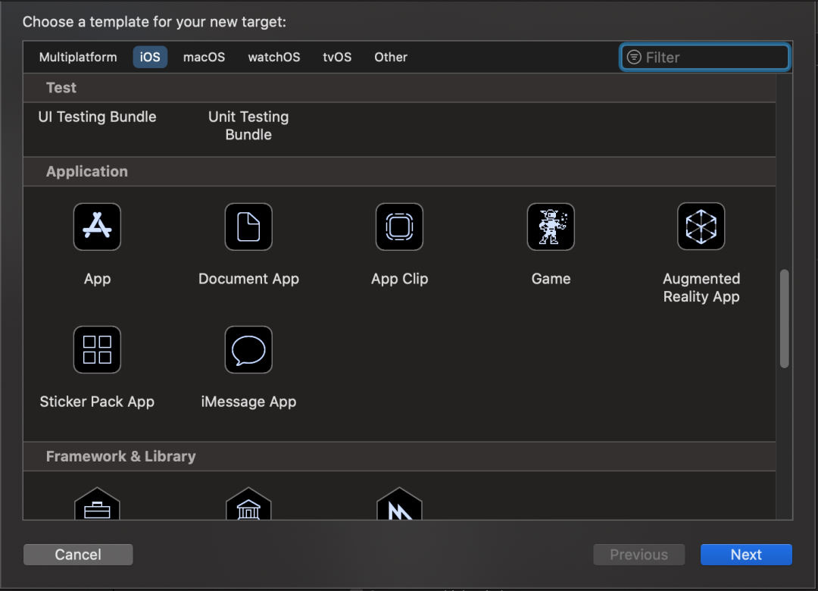Choose the Document App template

tap(248, 227)
